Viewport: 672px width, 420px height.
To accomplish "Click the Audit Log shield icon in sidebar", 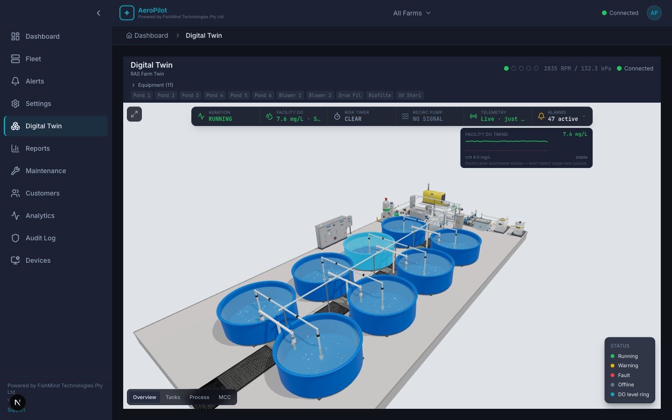I will point(15,238).
